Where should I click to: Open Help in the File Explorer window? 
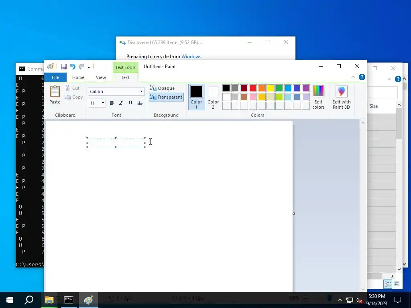(x=398, y=79)
